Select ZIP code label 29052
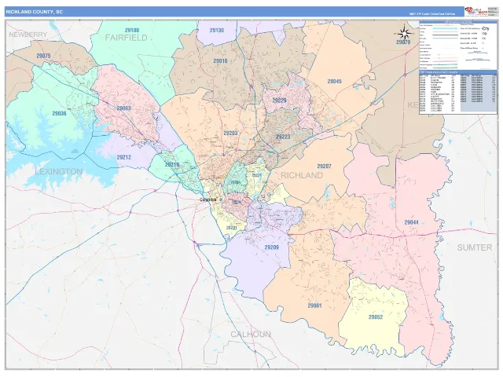Image resolution: width=503 pixels, height=377 pixels. tap(376, 317)
